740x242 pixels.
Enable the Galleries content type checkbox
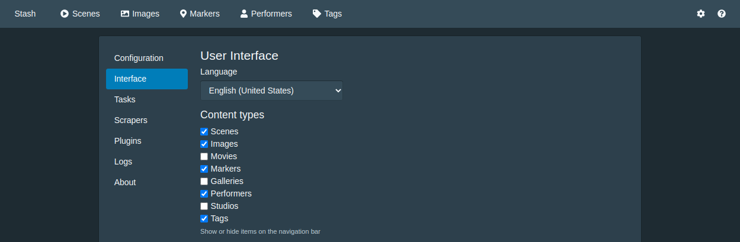204,181
